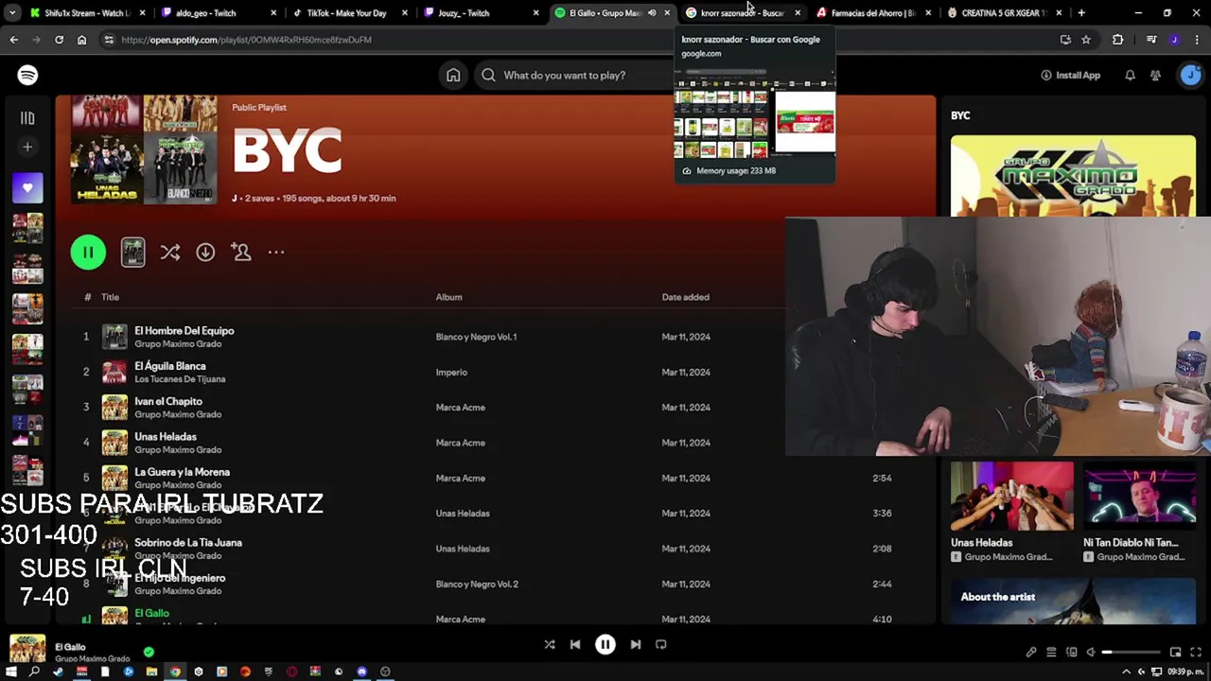
Task: Bookmark this page with star icon
Action: click(x=1086, y=40)
